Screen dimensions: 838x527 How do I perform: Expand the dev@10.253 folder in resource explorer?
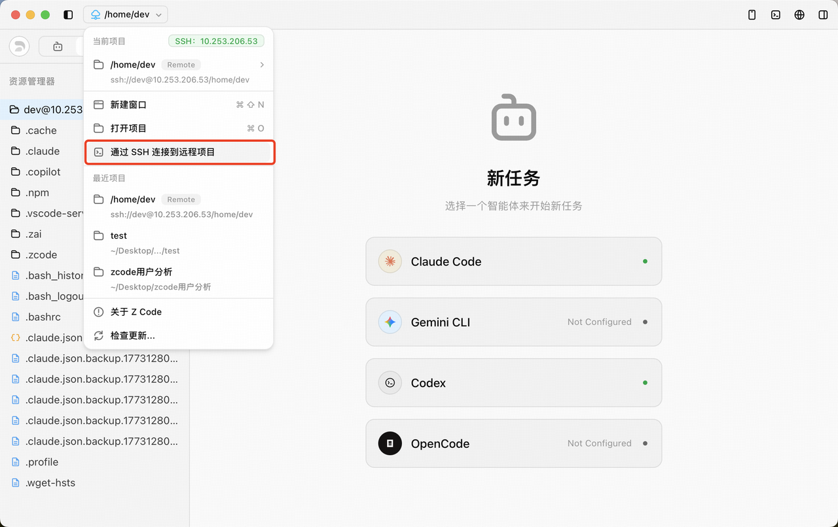pos(46,109)
